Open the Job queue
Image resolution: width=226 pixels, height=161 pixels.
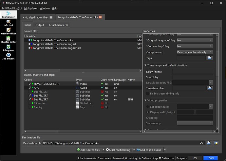(x=9, y=48)
